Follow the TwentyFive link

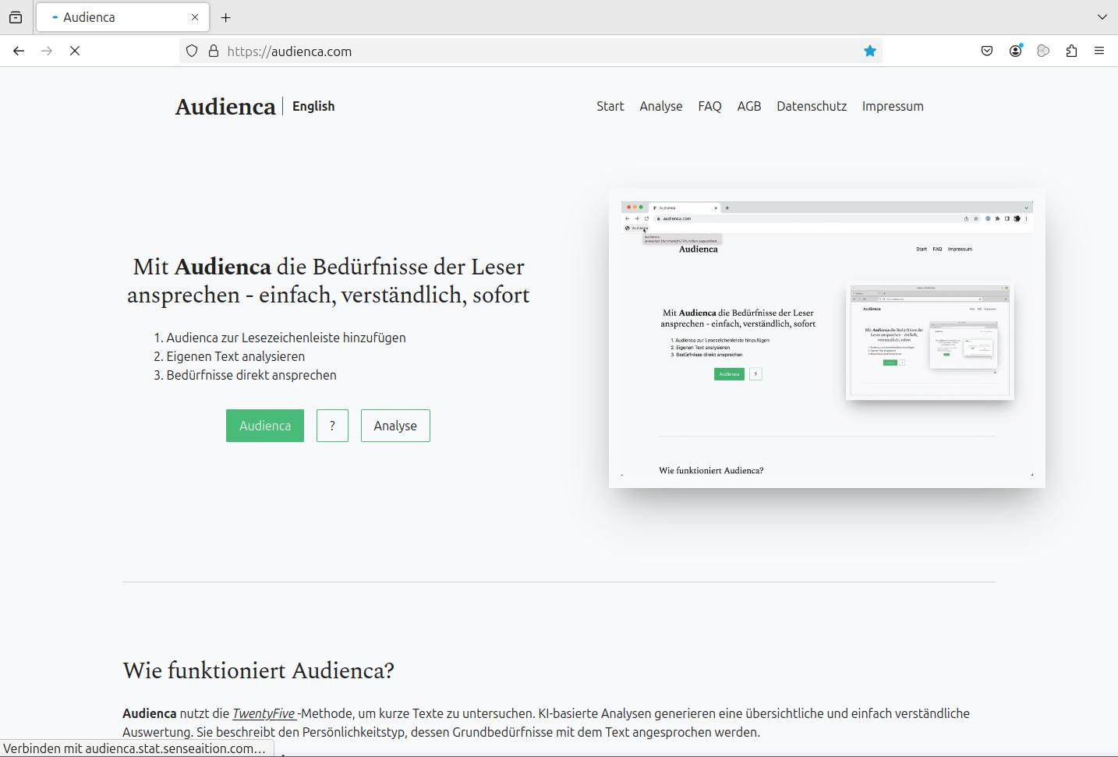(264, 713)
